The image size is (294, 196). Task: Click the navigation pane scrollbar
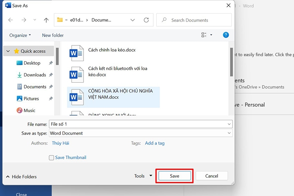pyautogui.click(x=57, y=56)
